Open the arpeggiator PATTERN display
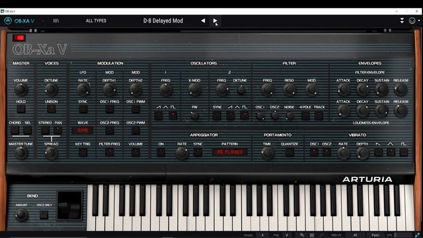Screen dimensions: 423x238 point(229,152)
